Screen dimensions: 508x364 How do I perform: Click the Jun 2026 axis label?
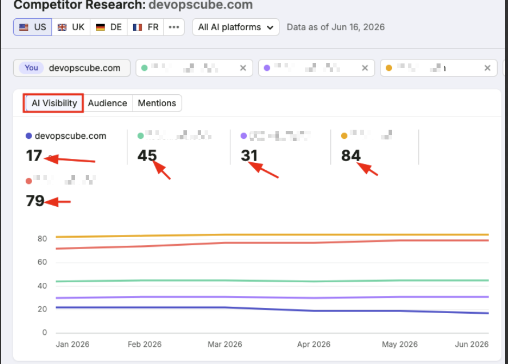pyautogui.click(x=471, y=344)
